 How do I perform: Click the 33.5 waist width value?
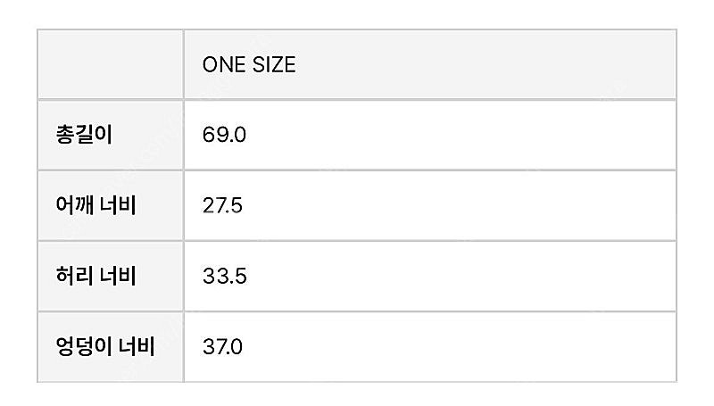[225, 277]
